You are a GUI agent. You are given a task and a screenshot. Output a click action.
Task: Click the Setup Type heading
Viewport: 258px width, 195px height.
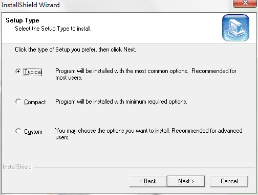tap(23, 20)
